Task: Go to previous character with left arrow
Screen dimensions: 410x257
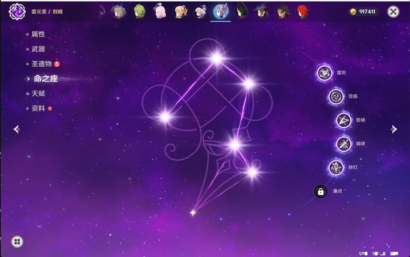Action: click(16, 129)
